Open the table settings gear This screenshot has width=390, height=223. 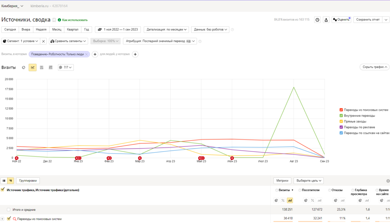click(388, 181)
